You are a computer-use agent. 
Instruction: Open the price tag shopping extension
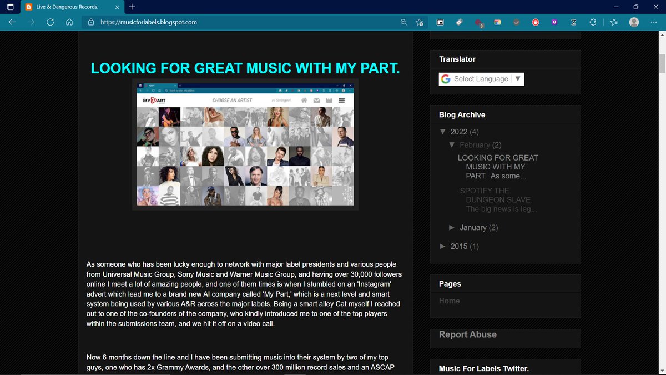(x=459, y=22)
